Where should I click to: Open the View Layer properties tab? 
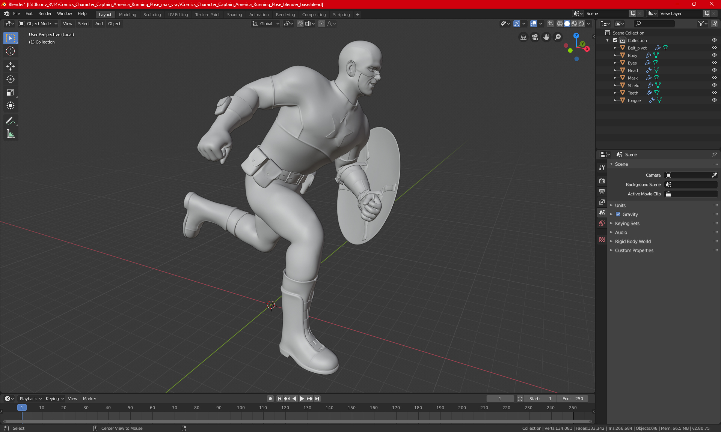pyautogui.click(x=602, y=202)
